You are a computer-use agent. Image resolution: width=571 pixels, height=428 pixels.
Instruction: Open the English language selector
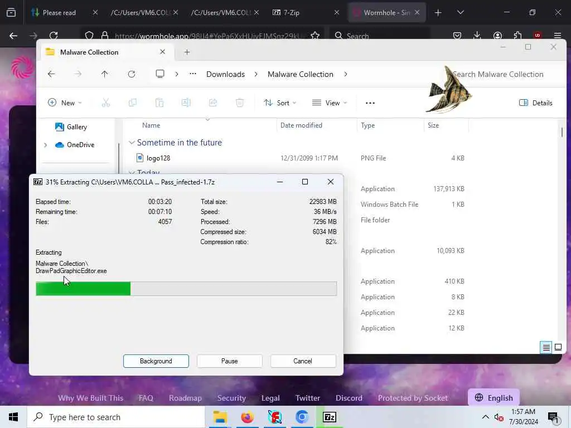click(494, 398)
